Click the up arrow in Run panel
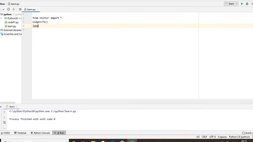The width and height of the screenshot is (253, 142). [x=4, y=112]
